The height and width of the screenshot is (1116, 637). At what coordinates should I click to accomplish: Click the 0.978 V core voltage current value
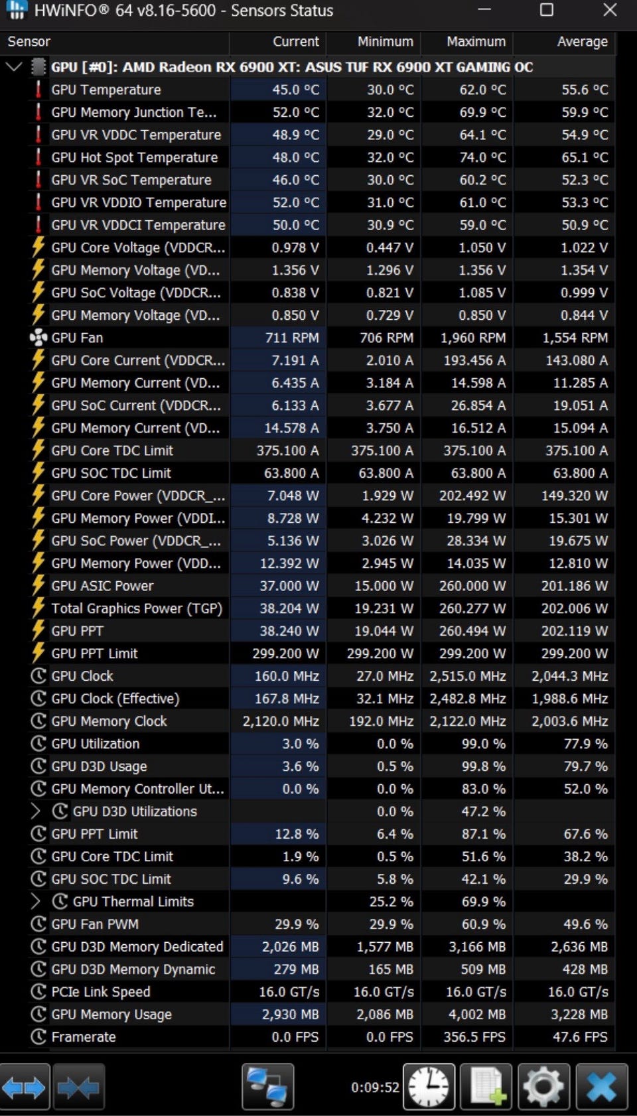point(295,247)
